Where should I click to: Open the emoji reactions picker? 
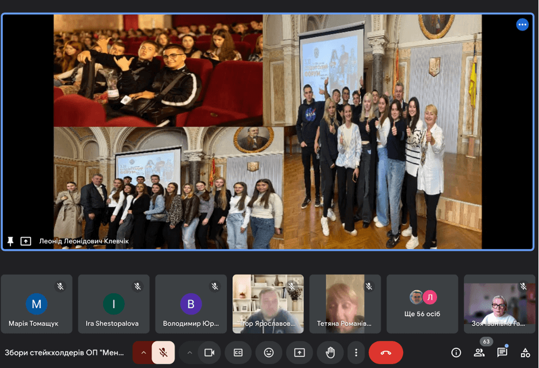pyautogui.click(x=268, y=352)
